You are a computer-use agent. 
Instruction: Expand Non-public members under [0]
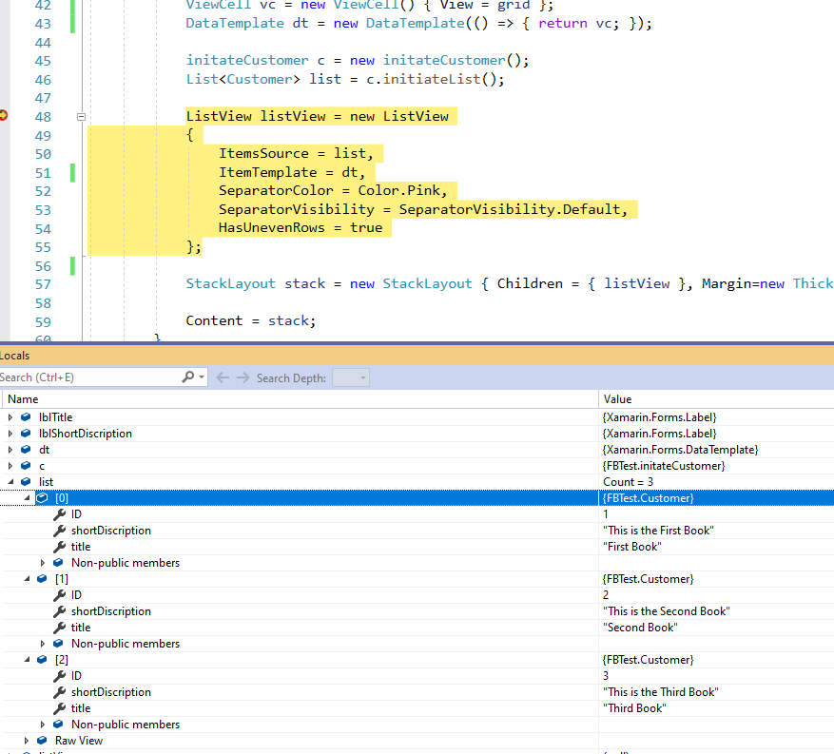(43, 563)
